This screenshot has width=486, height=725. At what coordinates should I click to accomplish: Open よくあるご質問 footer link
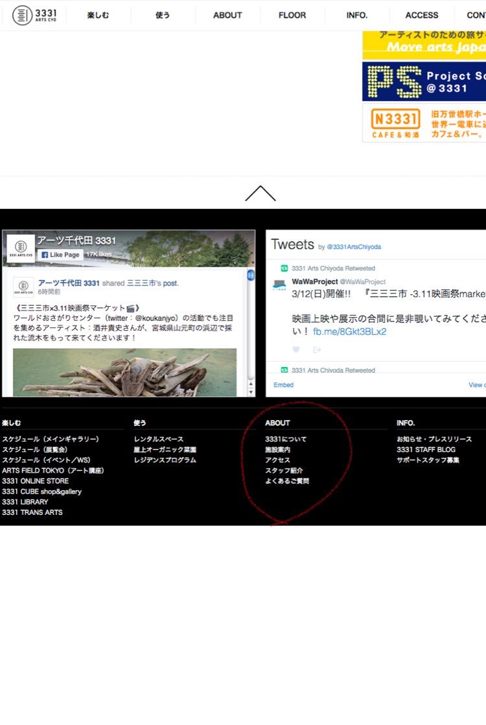[287, 481]
